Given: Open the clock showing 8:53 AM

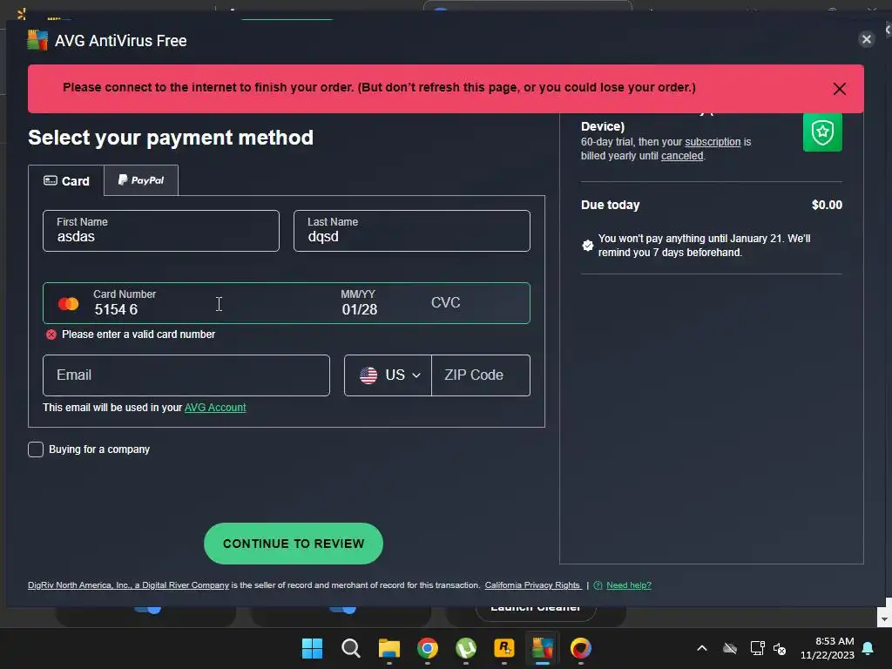Looking at the screenshot, I should 828,648.
